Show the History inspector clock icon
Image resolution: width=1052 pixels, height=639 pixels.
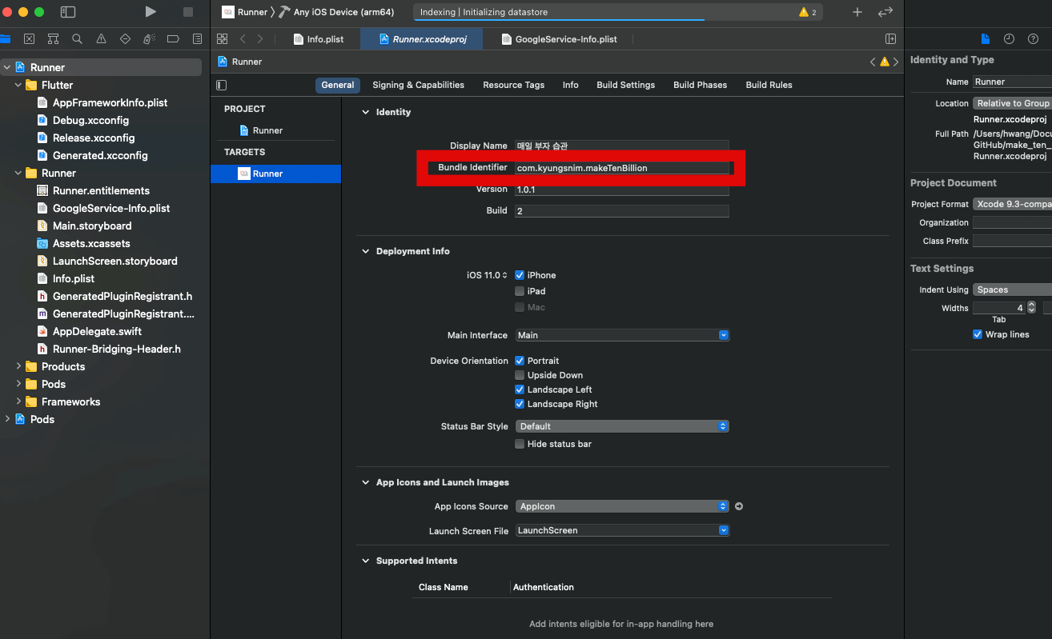pyautogui.click(x=1009, y=38)
